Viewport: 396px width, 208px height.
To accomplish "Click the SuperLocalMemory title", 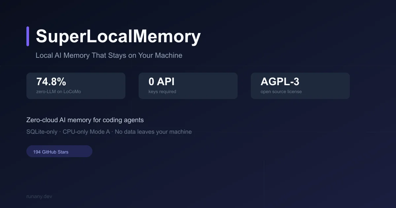I will [118, 36].
